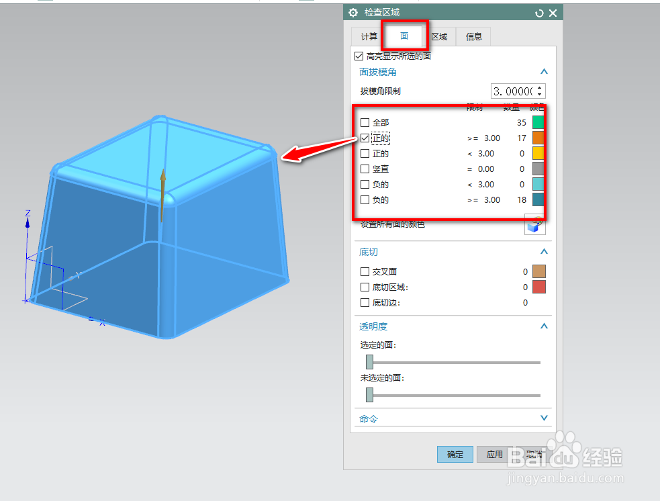Switch to the 面 tab
Image resolution: width=660 pixels, height=501 pixels.
click(404, 36)
